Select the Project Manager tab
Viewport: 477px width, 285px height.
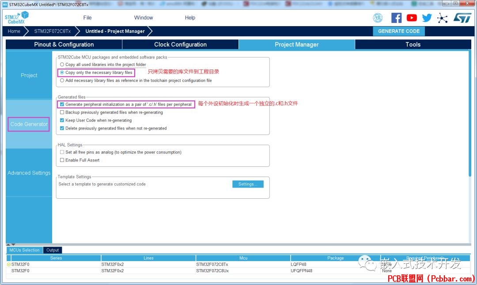297,45
